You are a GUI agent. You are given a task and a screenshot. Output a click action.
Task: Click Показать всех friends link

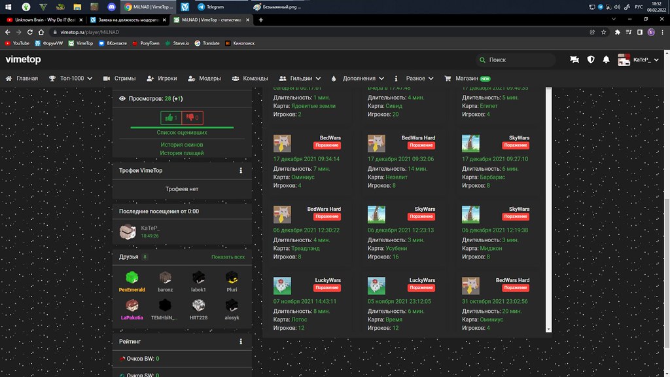click(228, 257)
